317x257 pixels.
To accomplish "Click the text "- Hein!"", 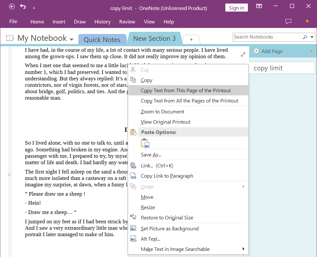I will (33, 203).
